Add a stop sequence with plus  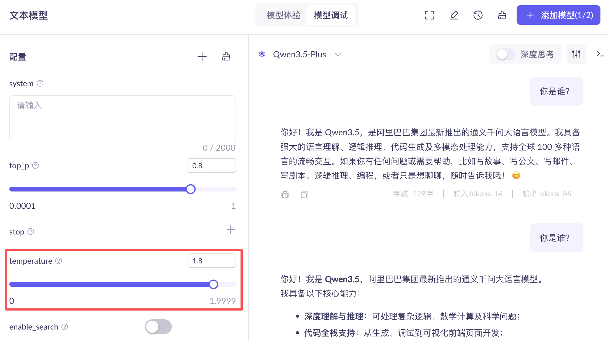(x=230, y=230)
